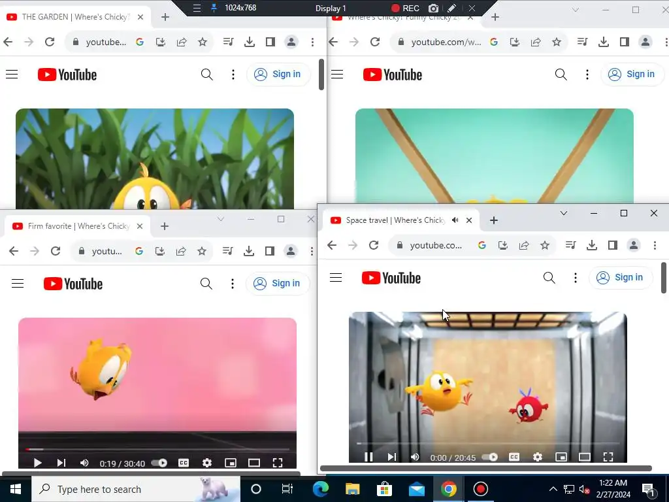Open tab search chevron in Firm favorite window

click(x=221, y=220)
